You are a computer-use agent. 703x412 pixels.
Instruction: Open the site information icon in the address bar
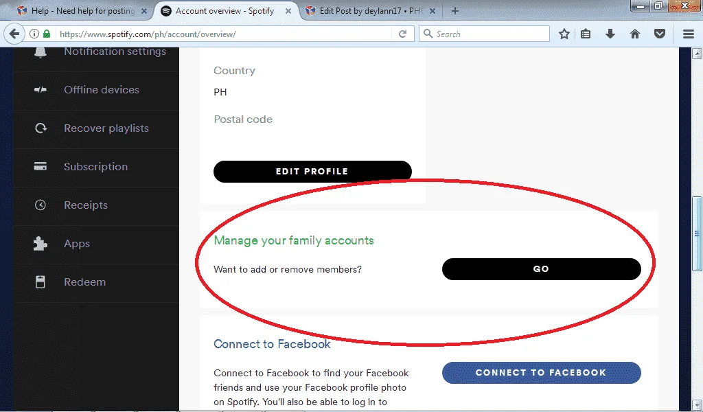coord(34,34)
